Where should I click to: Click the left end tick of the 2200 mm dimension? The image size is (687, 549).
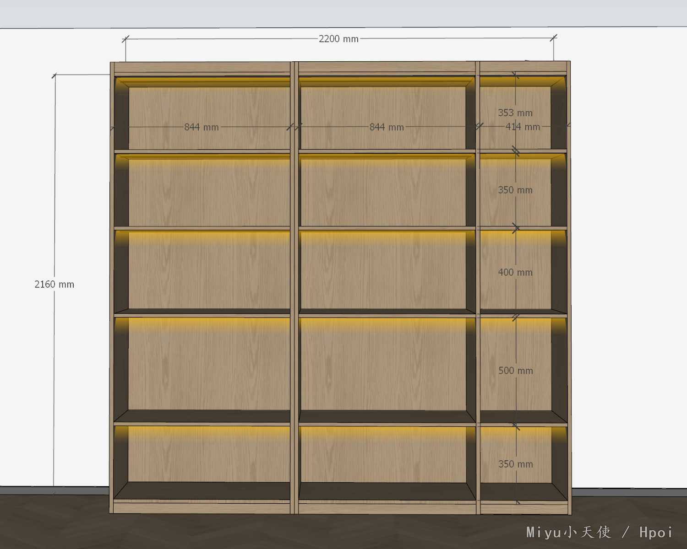point(125,39)
